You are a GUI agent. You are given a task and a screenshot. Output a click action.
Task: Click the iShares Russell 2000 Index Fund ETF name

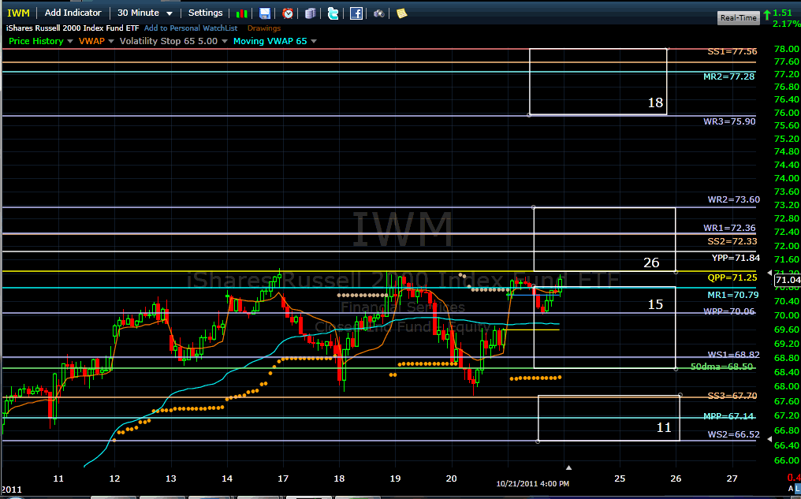point(73,28)
